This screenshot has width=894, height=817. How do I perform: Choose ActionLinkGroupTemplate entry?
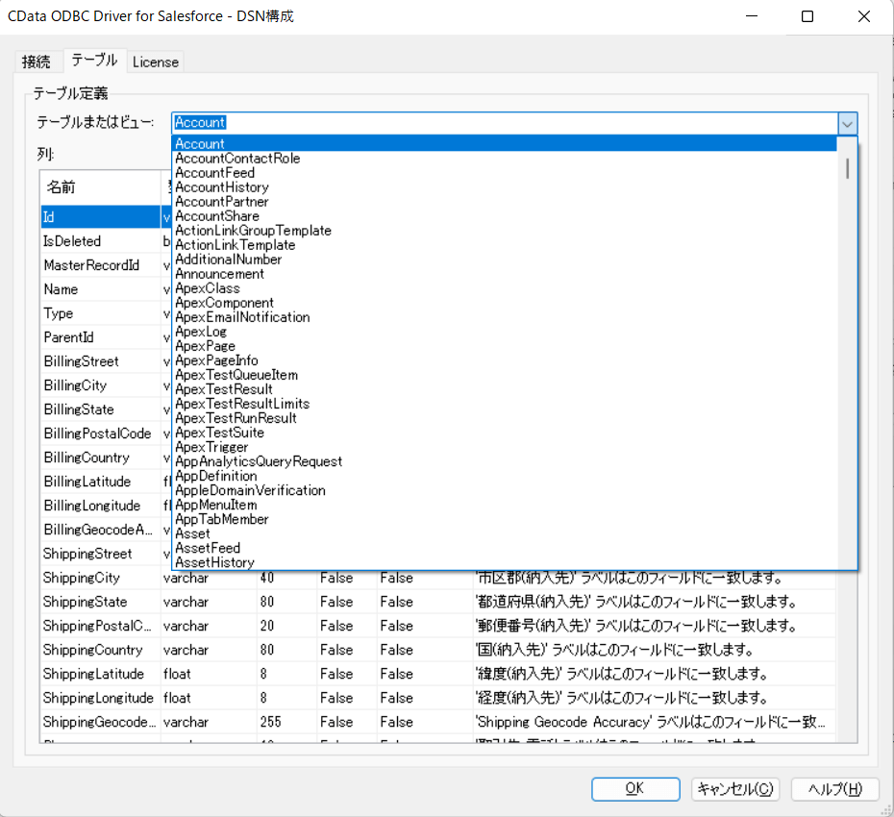coord(505,231)
